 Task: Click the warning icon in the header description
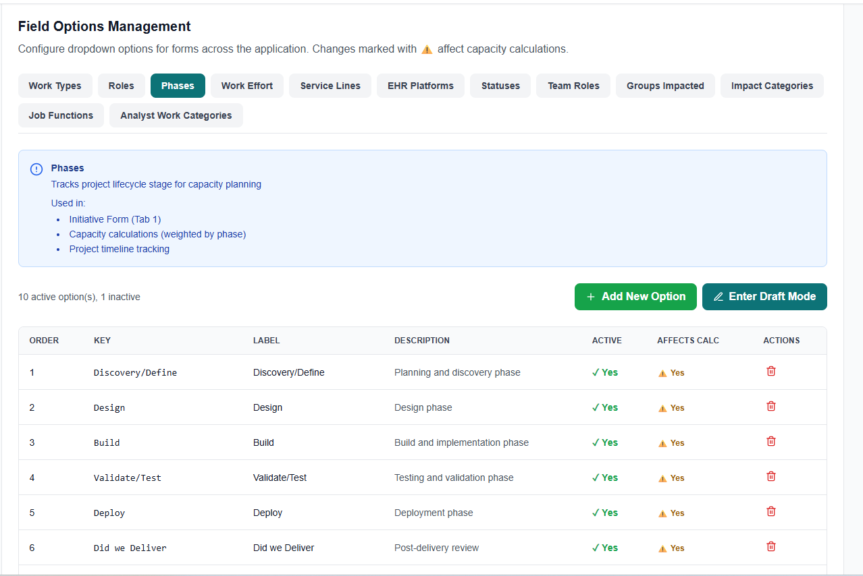click(x=426, y=49)
